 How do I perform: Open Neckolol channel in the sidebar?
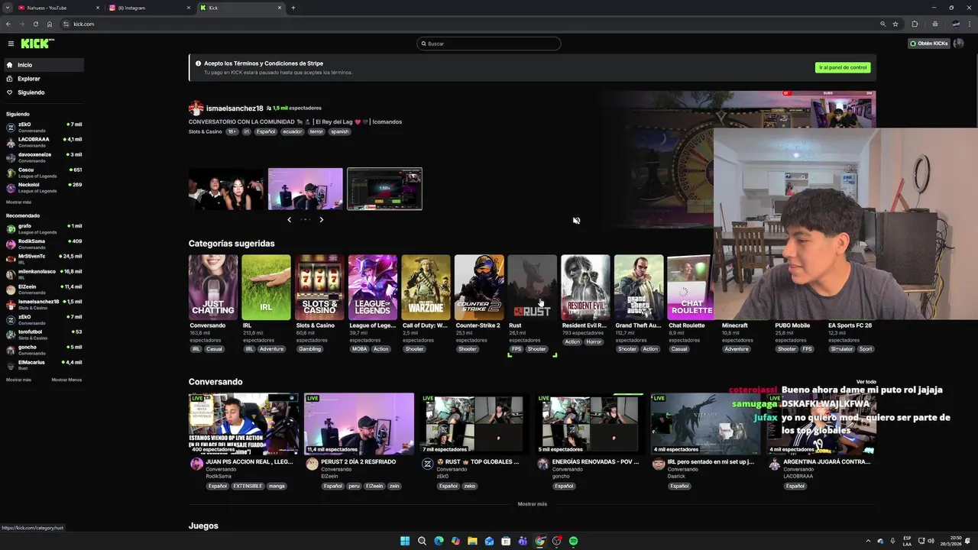43,187
